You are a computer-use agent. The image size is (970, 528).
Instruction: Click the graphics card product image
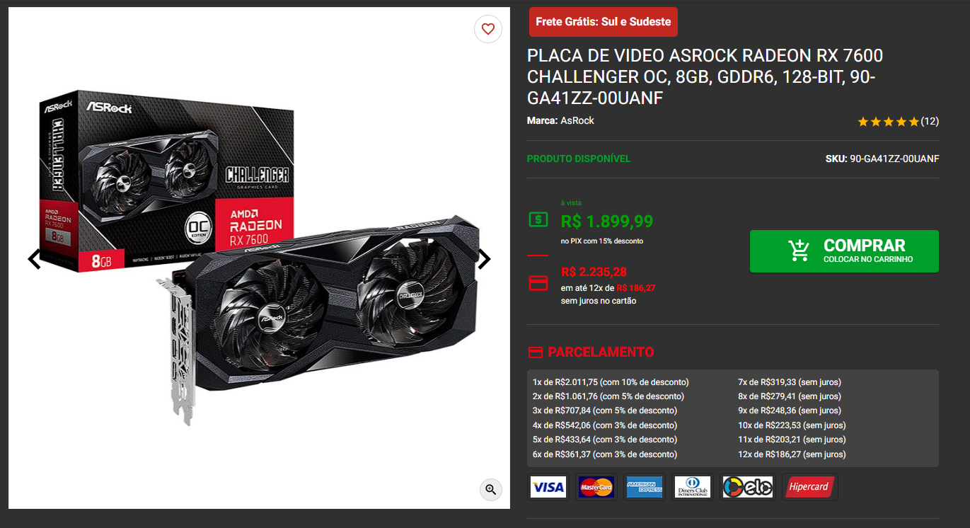point(259,258)
